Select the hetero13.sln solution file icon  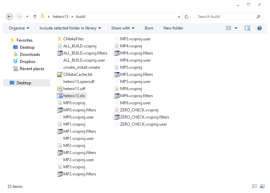pyautogui.click(x=60, y=96)
